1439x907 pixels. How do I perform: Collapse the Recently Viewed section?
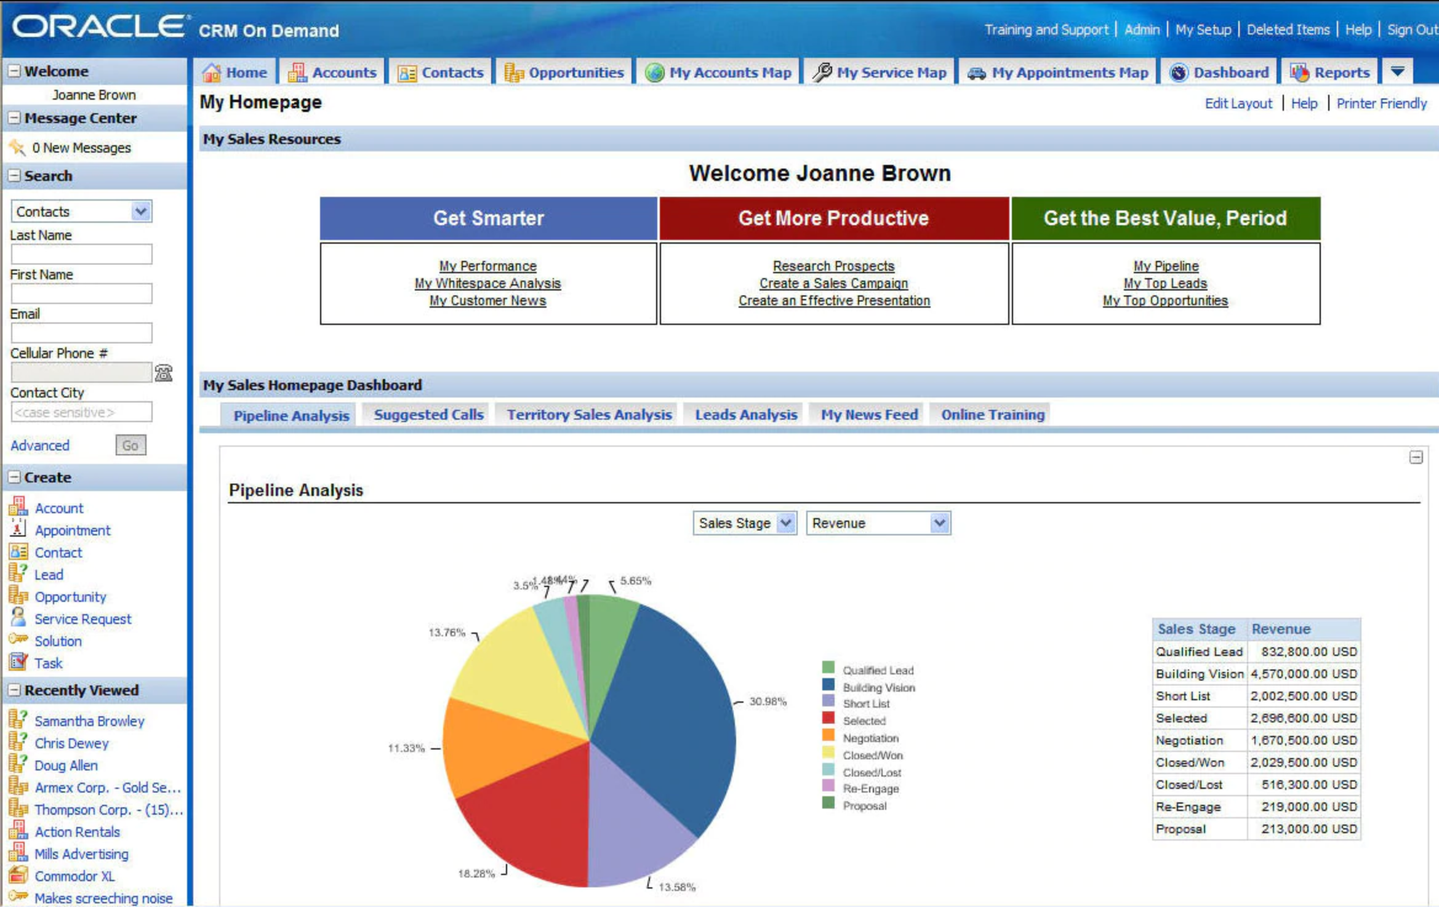(x=14, y=690)
